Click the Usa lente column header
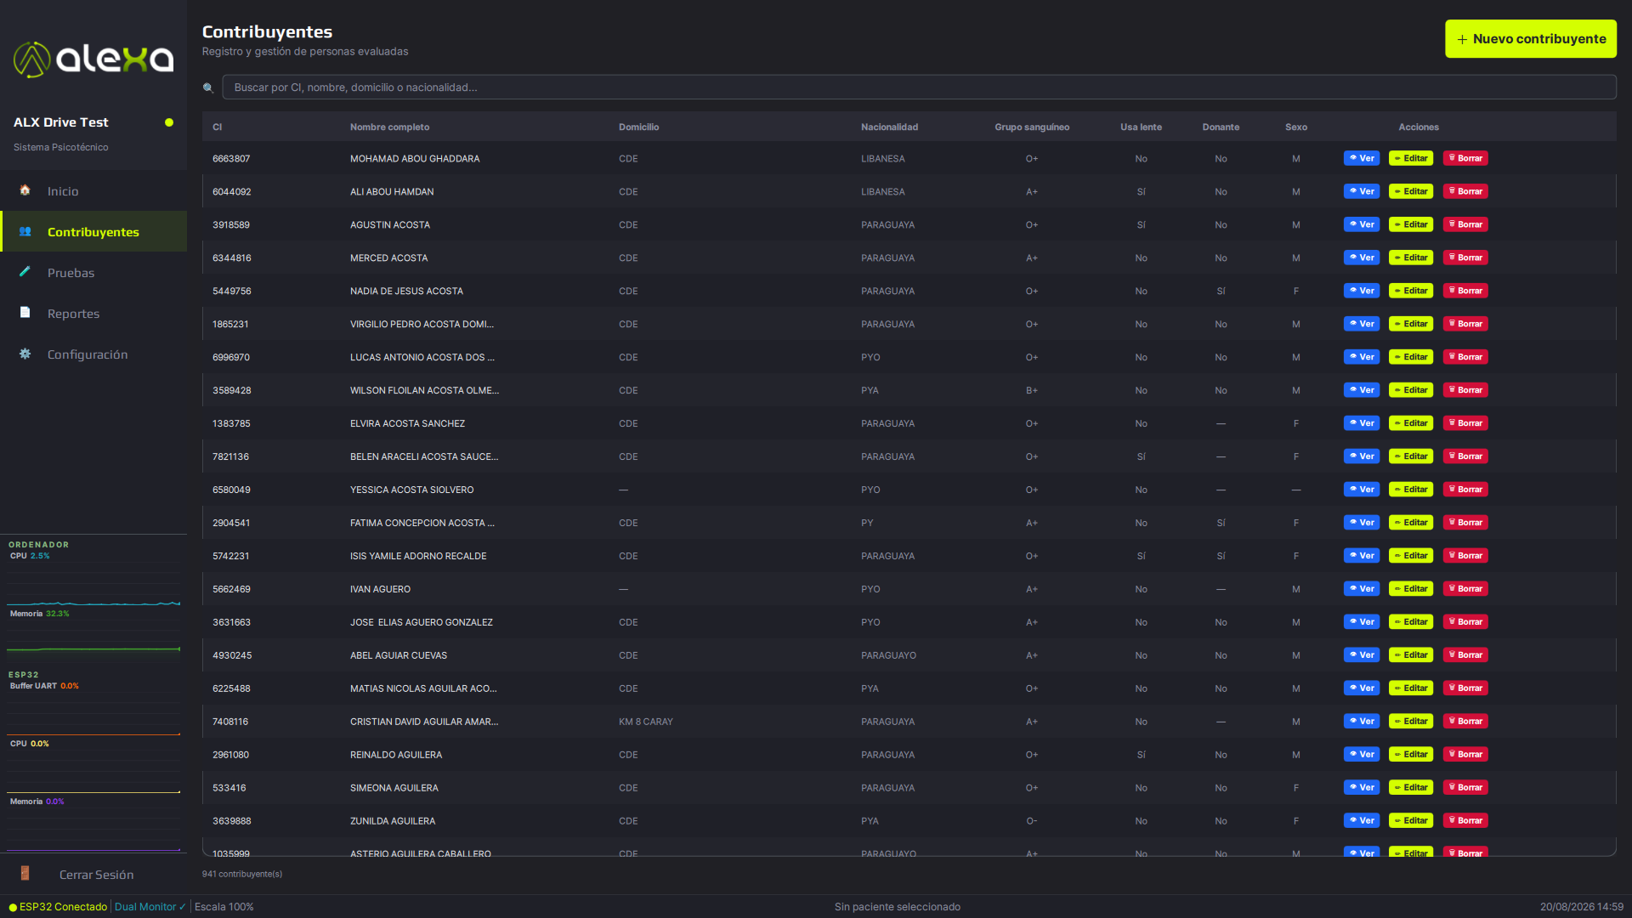 tap(1141, 127)
